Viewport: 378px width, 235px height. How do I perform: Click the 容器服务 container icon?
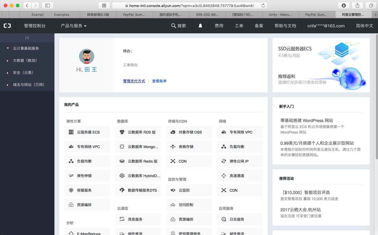click(x=71, y=190)
